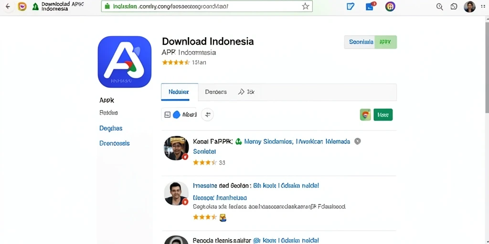
Task: Open the Pepoda tlesnis salitor review title
Action: pyautogui.click(x=222, y=240)
